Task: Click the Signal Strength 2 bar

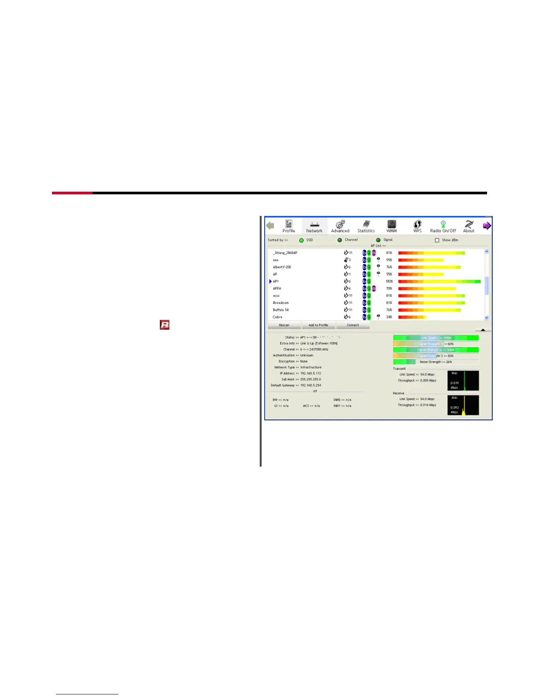Action: tap(436, 350)
